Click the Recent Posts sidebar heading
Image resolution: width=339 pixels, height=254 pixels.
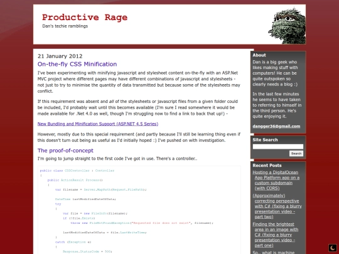[267, 166]
